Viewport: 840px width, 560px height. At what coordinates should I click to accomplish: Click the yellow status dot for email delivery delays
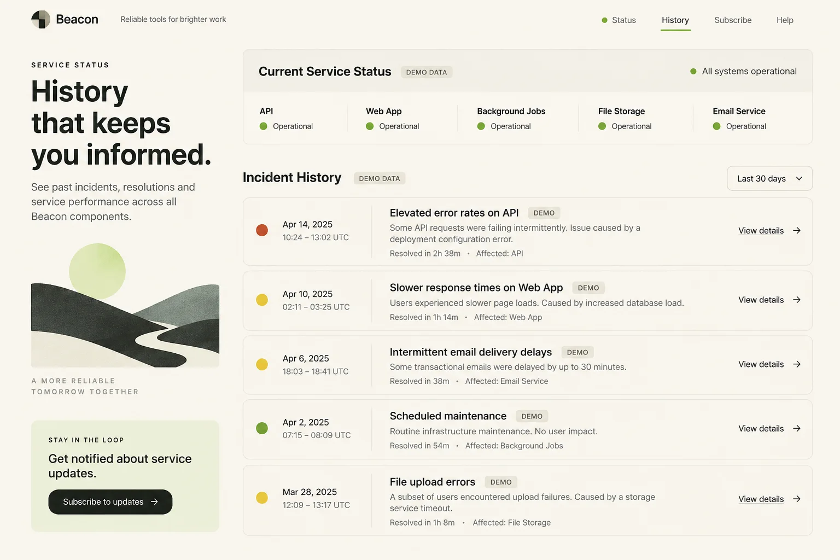(262, 364)
